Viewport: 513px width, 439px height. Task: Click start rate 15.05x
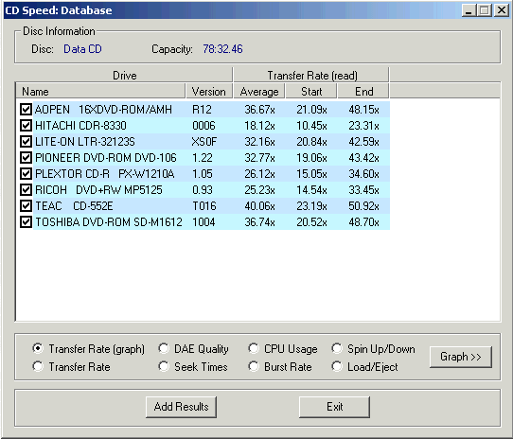point(311,173)
